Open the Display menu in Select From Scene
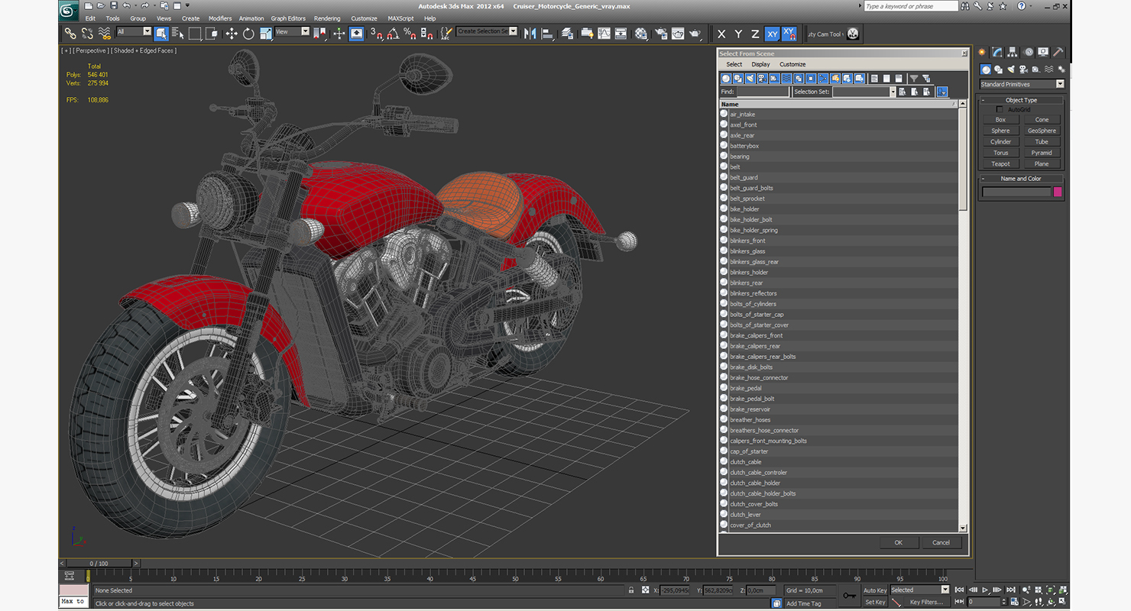The width and height of the screenshot is (1131, 611). 760,64
